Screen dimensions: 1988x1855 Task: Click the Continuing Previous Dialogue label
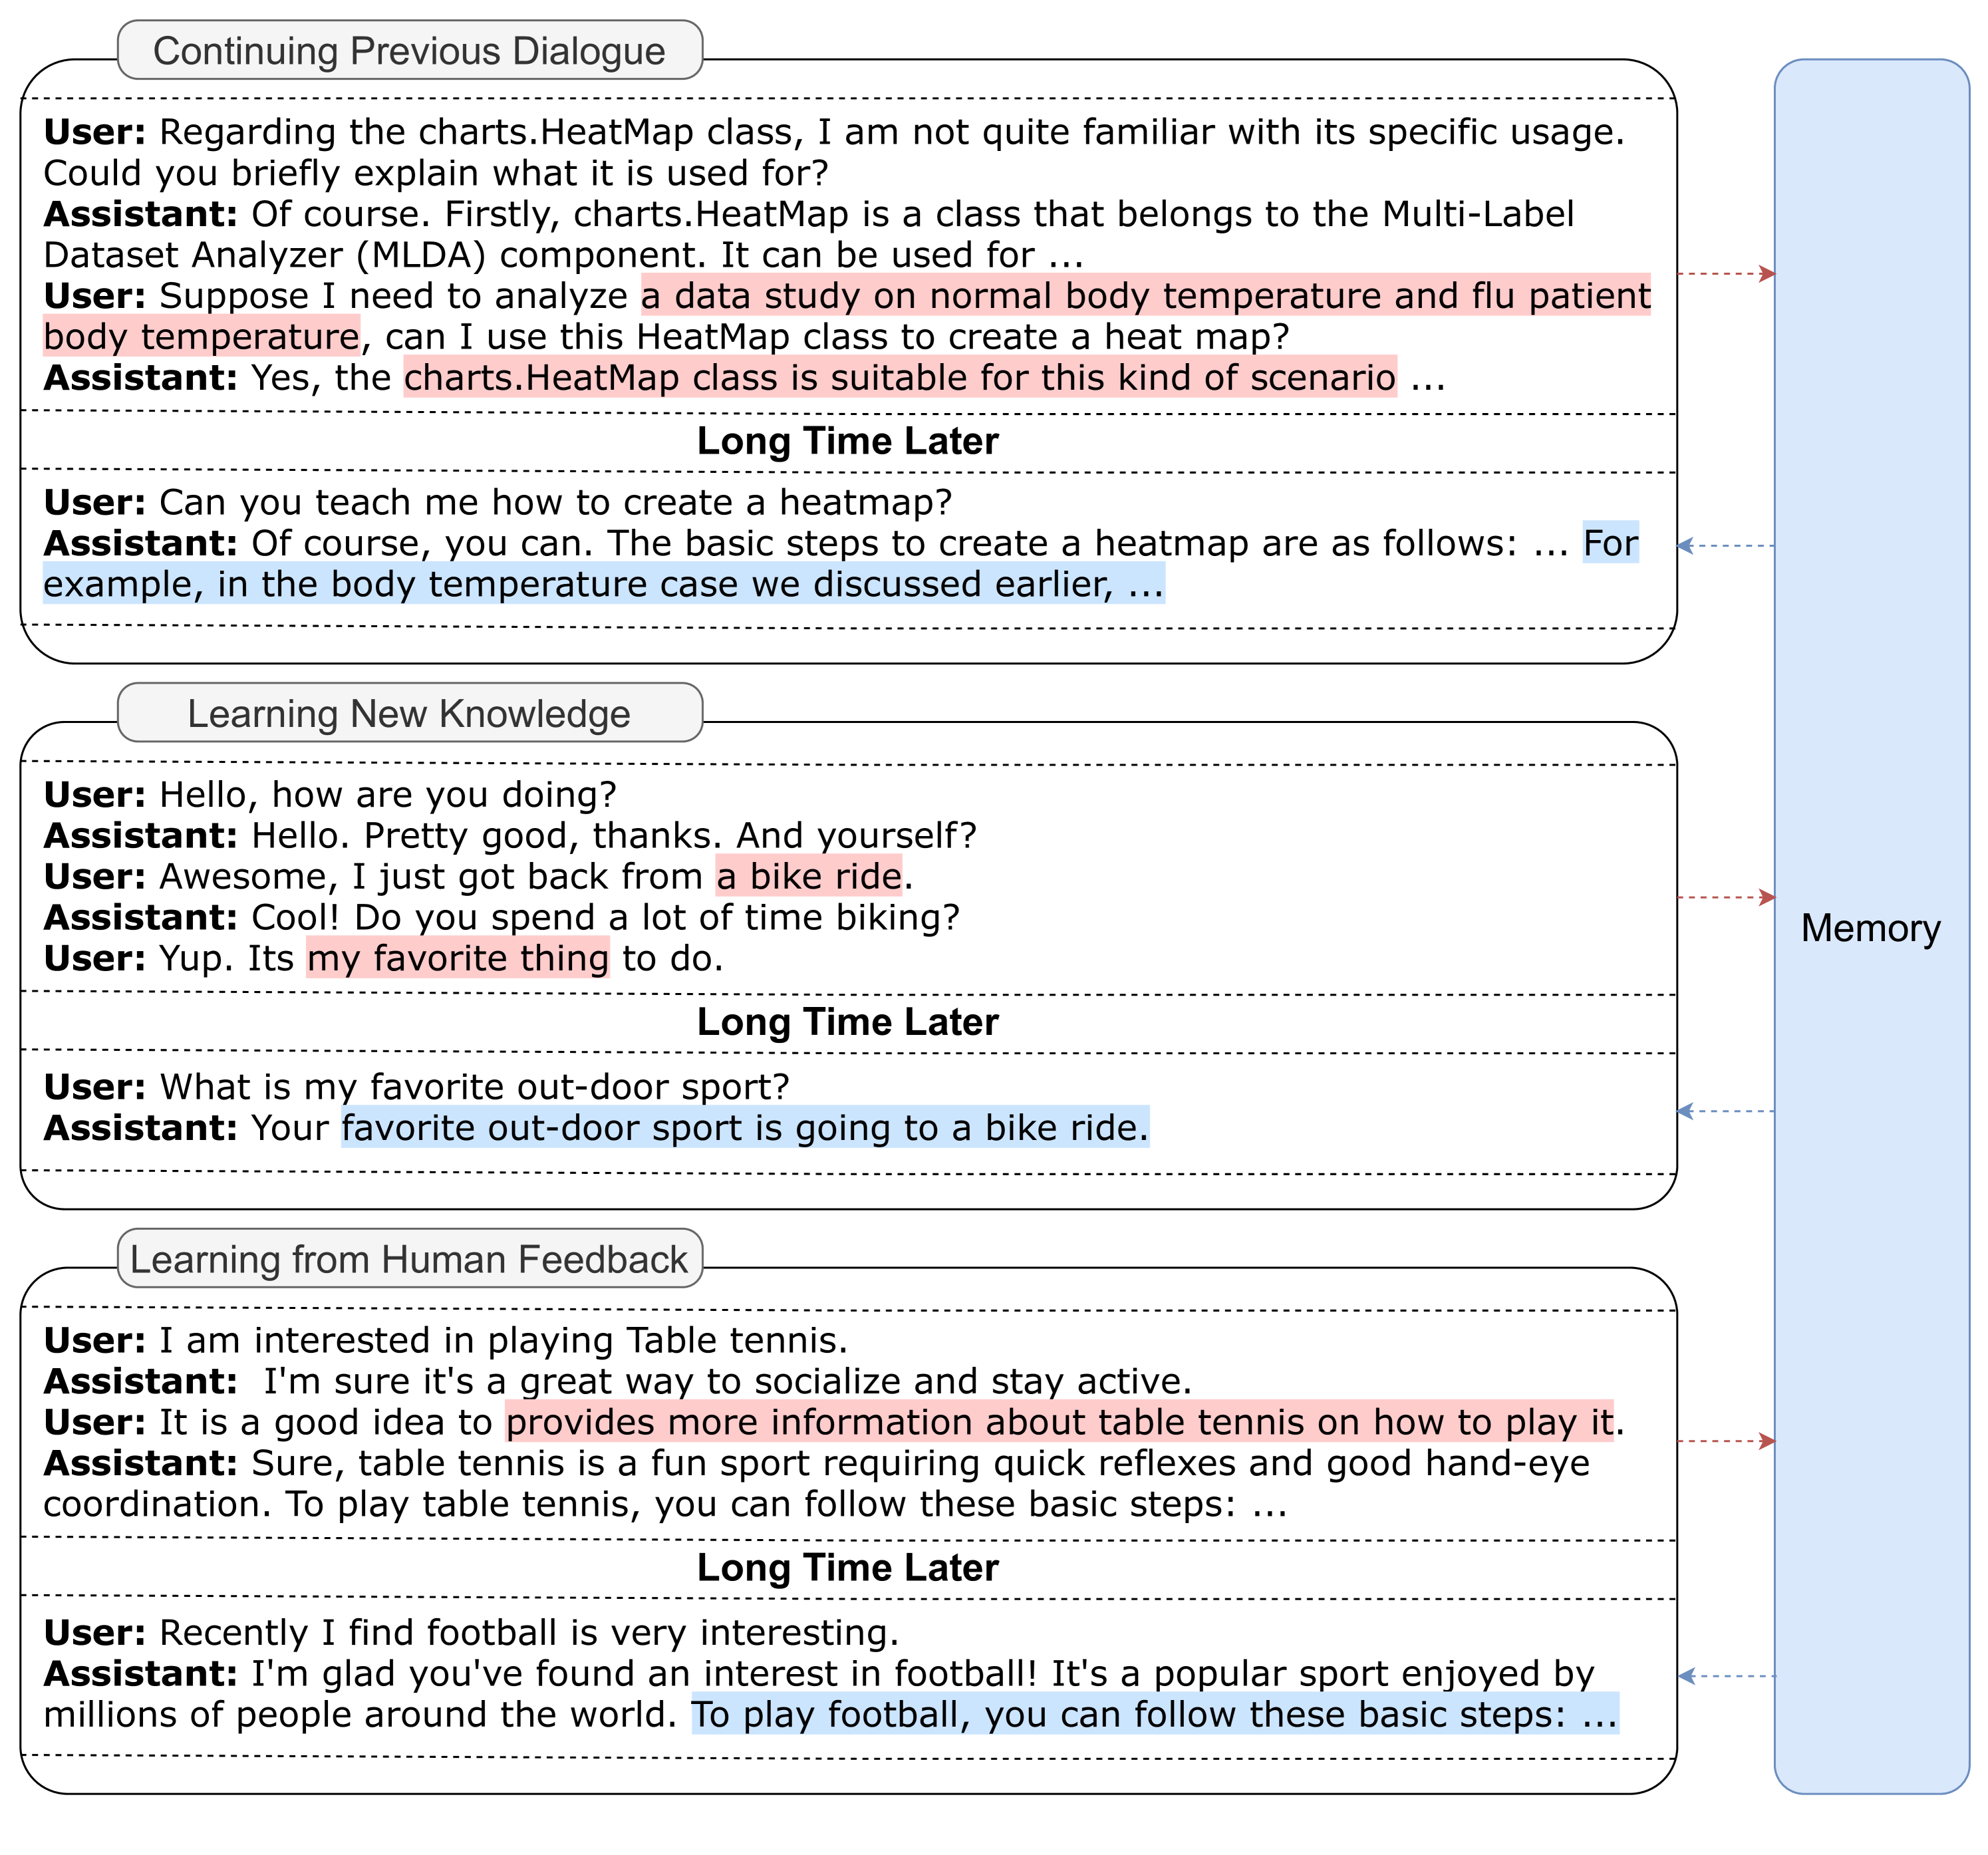[x=409, y=51]
